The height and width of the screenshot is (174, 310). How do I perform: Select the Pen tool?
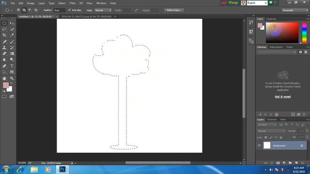pos(4,66)
